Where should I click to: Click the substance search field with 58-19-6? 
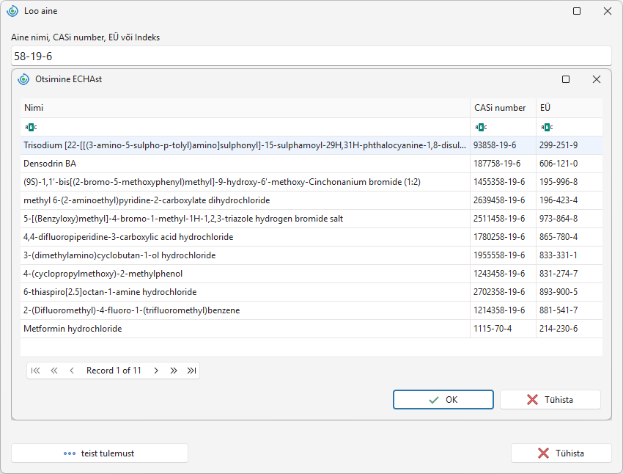coord(311,56)
